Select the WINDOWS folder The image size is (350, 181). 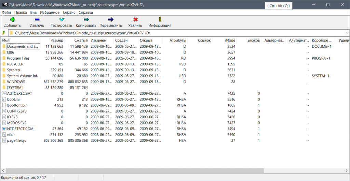pyautogui.click(x=16, y=82)
